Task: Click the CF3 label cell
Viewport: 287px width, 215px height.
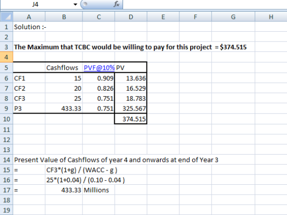Action: [29, 98]
